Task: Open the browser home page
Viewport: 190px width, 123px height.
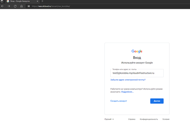Action: [22, 6]
